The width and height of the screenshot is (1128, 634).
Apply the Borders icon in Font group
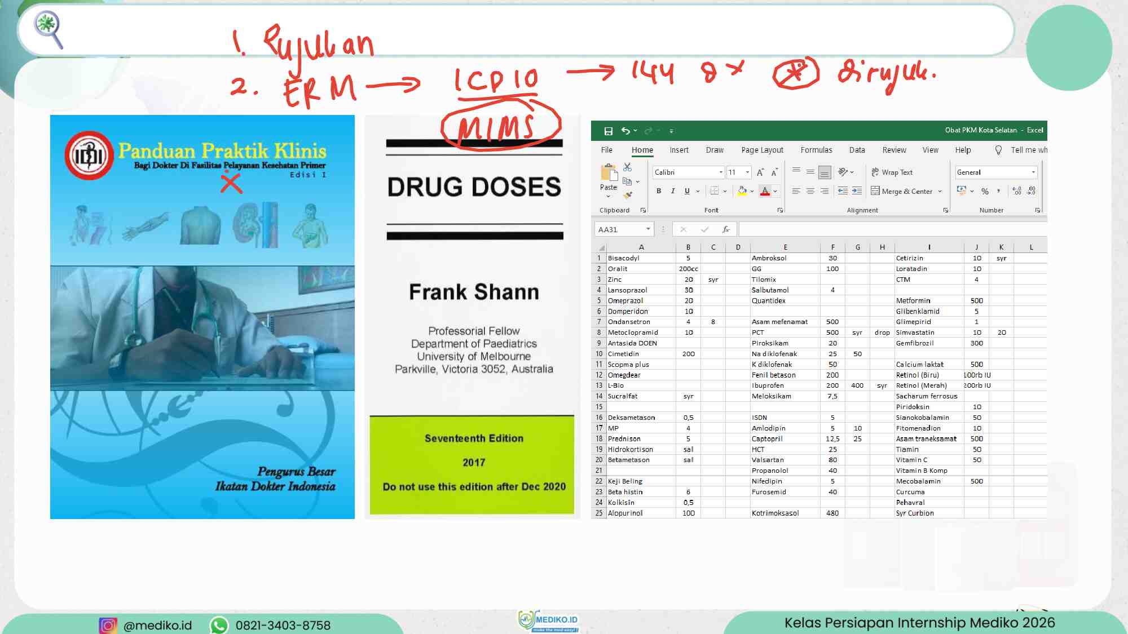[715, 191]
